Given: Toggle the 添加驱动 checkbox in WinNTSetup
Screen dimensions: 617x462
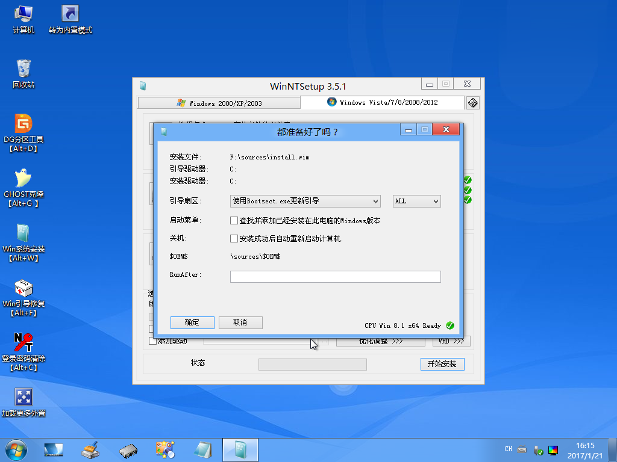Looking at the screenshot, I should coord(152,341).
